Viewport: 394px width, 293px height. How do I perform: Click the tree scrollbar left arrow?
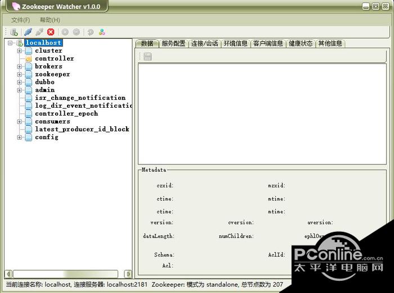pos(8,274)
